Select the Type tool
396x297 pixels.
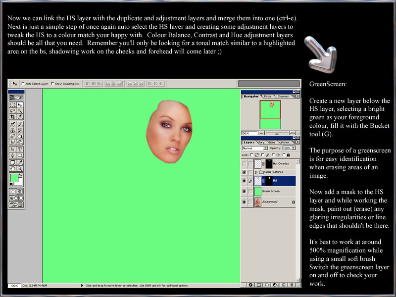[x=20, y=149]
